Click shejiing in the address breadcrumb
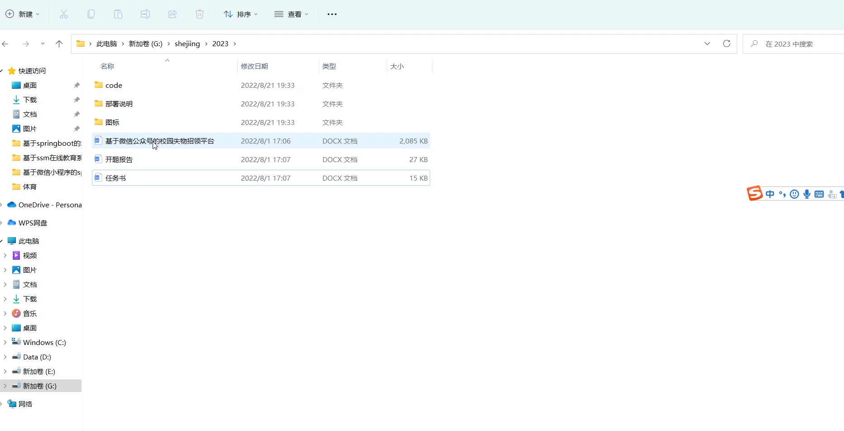Viewport: 844px width, 431px height. tap(187, 44)
